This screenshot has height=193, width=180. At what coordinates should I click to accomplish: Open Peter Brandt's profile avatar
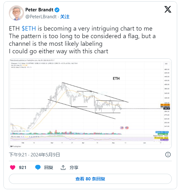point(16,13)
